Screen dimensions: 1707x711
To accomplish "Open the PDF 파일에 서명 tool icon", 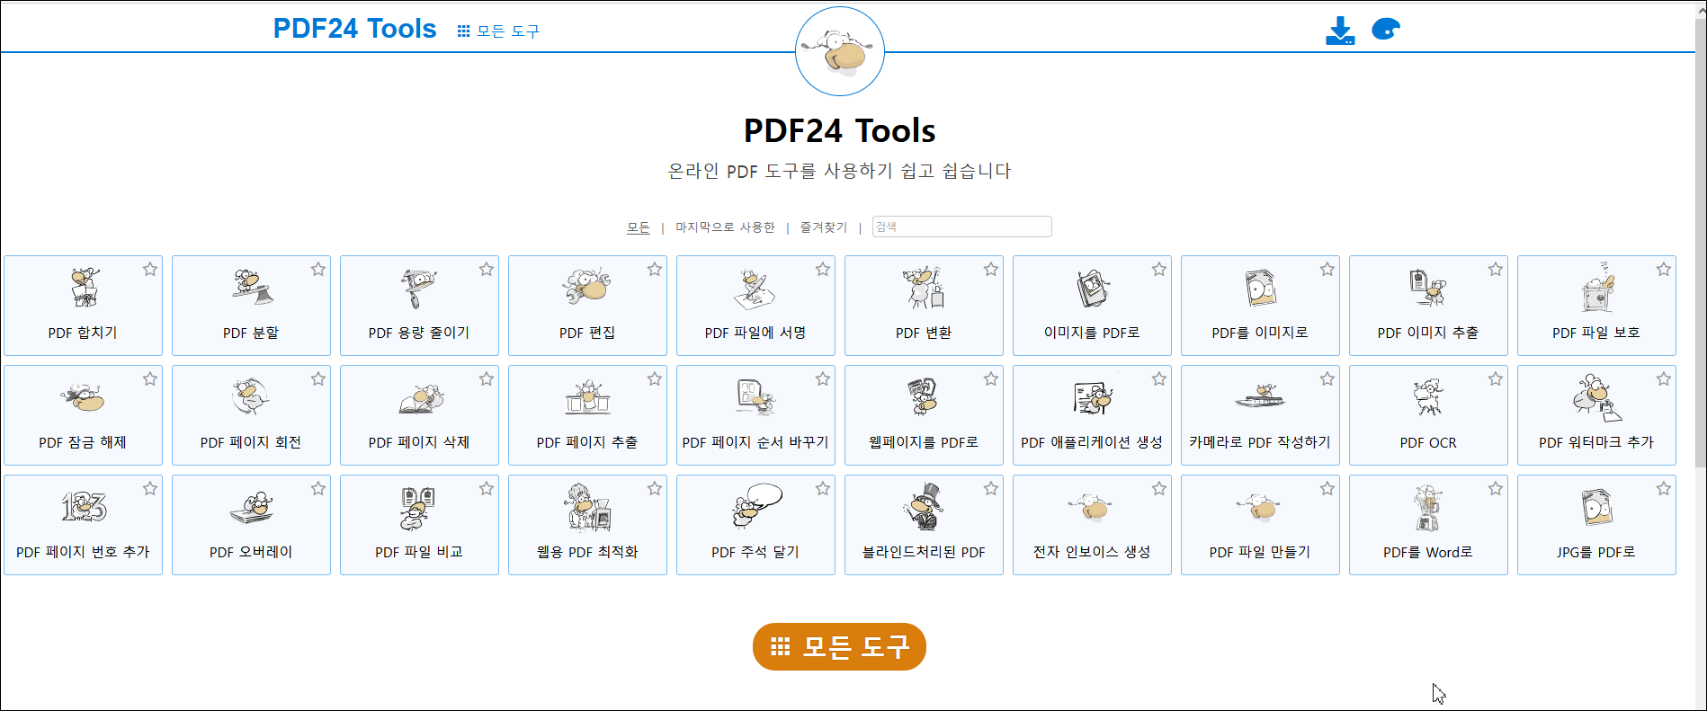I will pos(755,288).
